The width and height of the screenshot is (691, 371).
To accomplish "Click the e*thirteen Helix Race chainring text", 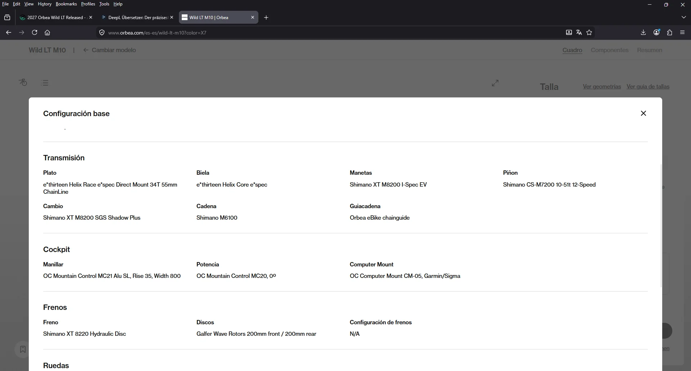I will (110, 188).
